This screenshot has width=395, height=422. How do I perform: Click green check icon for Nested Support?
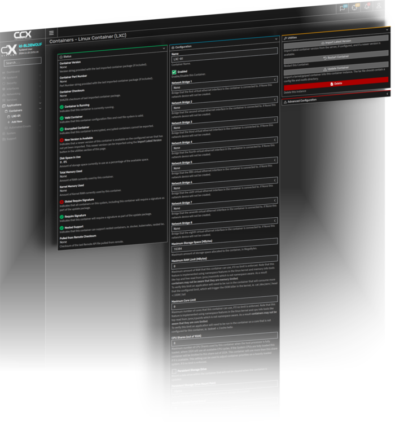pyautogui.click(x=62, y=228)
